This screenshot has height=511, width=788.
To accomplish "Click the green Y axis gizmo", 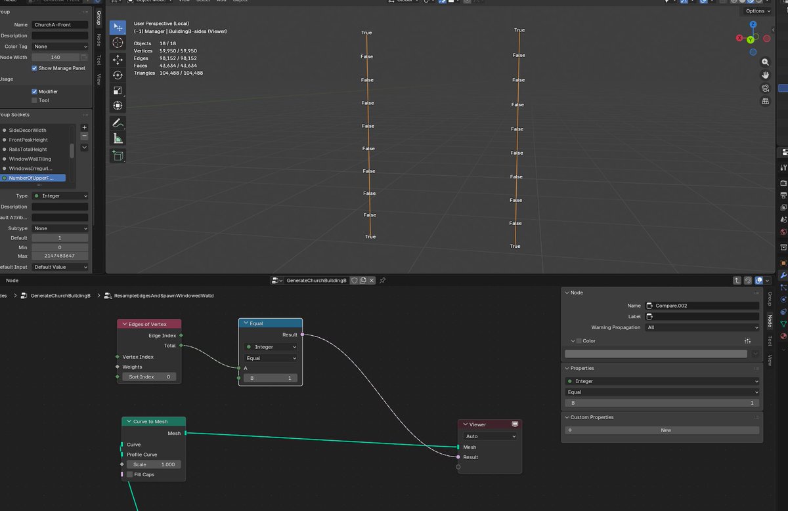I will [751, 40].
